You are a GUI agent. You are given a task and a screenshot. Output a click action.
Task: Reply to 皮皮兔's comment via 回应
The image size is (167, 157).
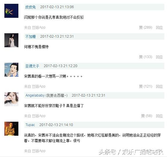(x=159, y=27)
